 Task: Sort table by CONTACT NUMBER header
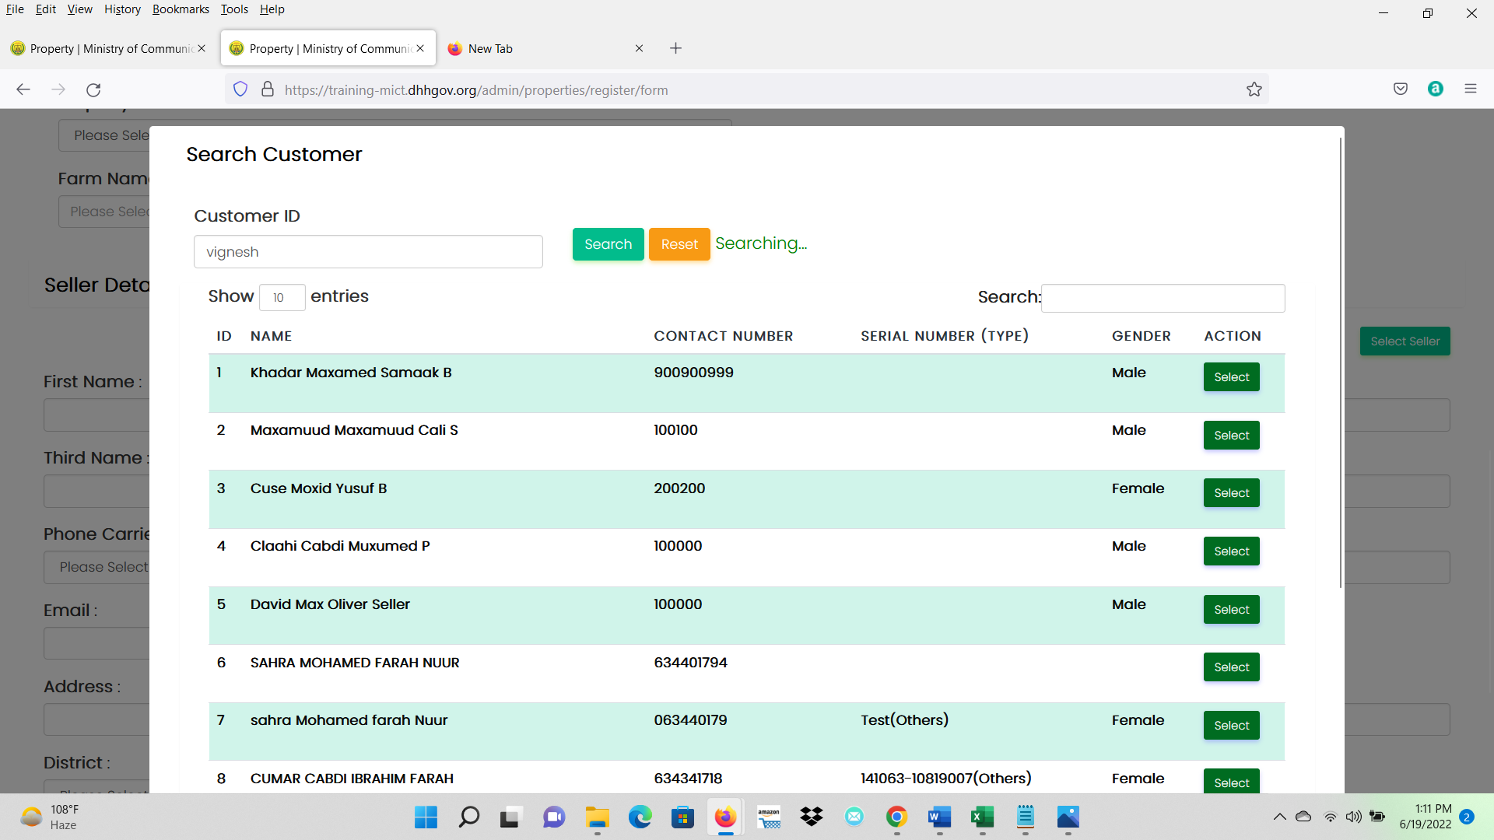pyautogui.click(x=723, y=336)
